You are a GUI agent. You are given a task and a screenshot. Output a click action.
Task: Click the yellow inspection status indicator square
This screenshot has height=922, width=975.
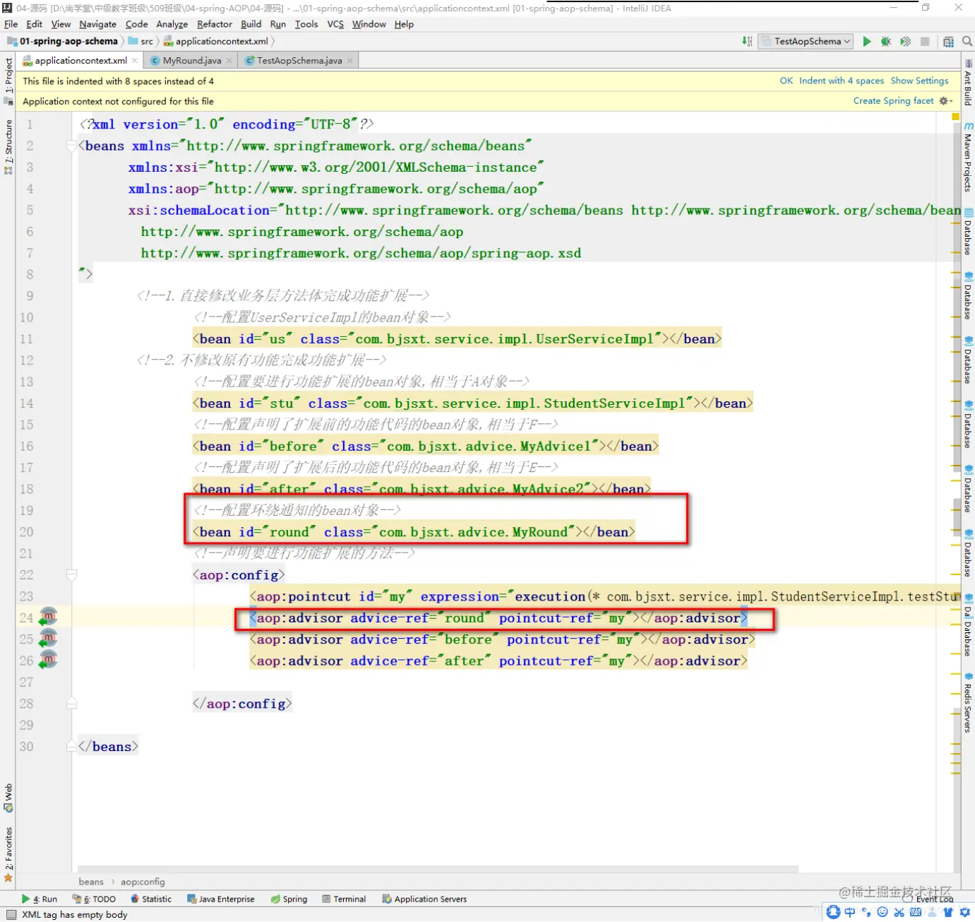click(956, 117)
